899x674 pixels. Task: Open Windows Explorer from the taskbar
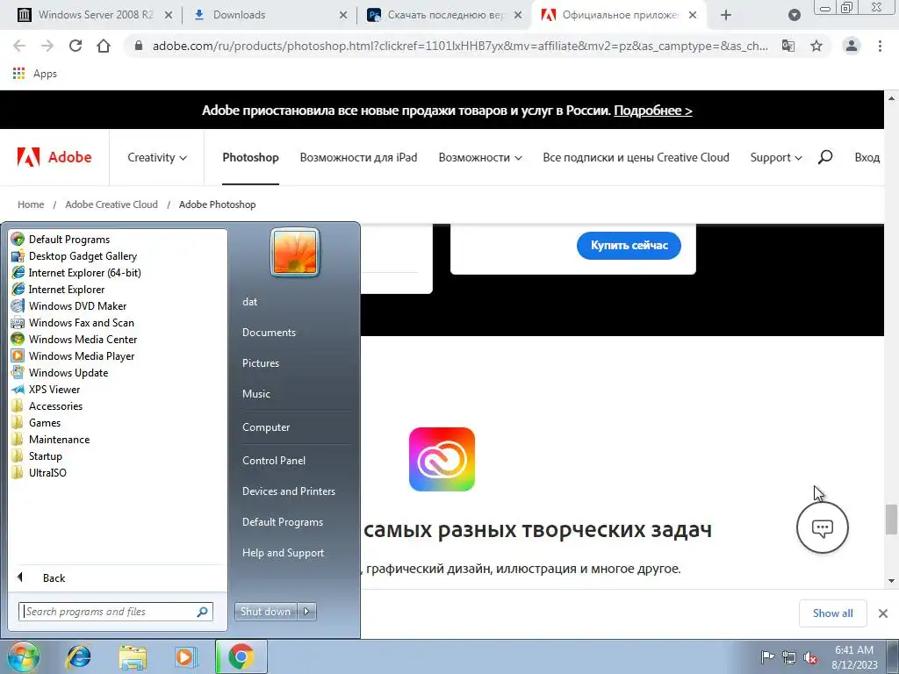tap(133, 656)
